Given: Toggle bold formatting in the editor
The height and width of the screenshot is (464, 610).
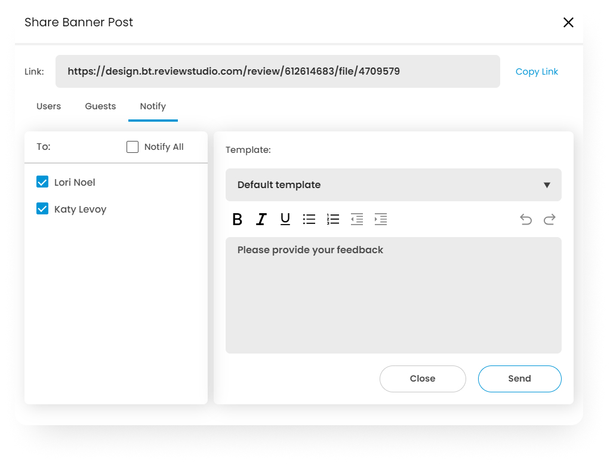Looking at the screenshot, I should pyautogui.click(x=237, y=220).
